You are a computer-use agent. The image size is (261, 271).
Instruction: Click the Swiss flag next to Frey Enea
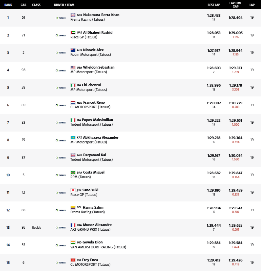click(x=73, y=260)
